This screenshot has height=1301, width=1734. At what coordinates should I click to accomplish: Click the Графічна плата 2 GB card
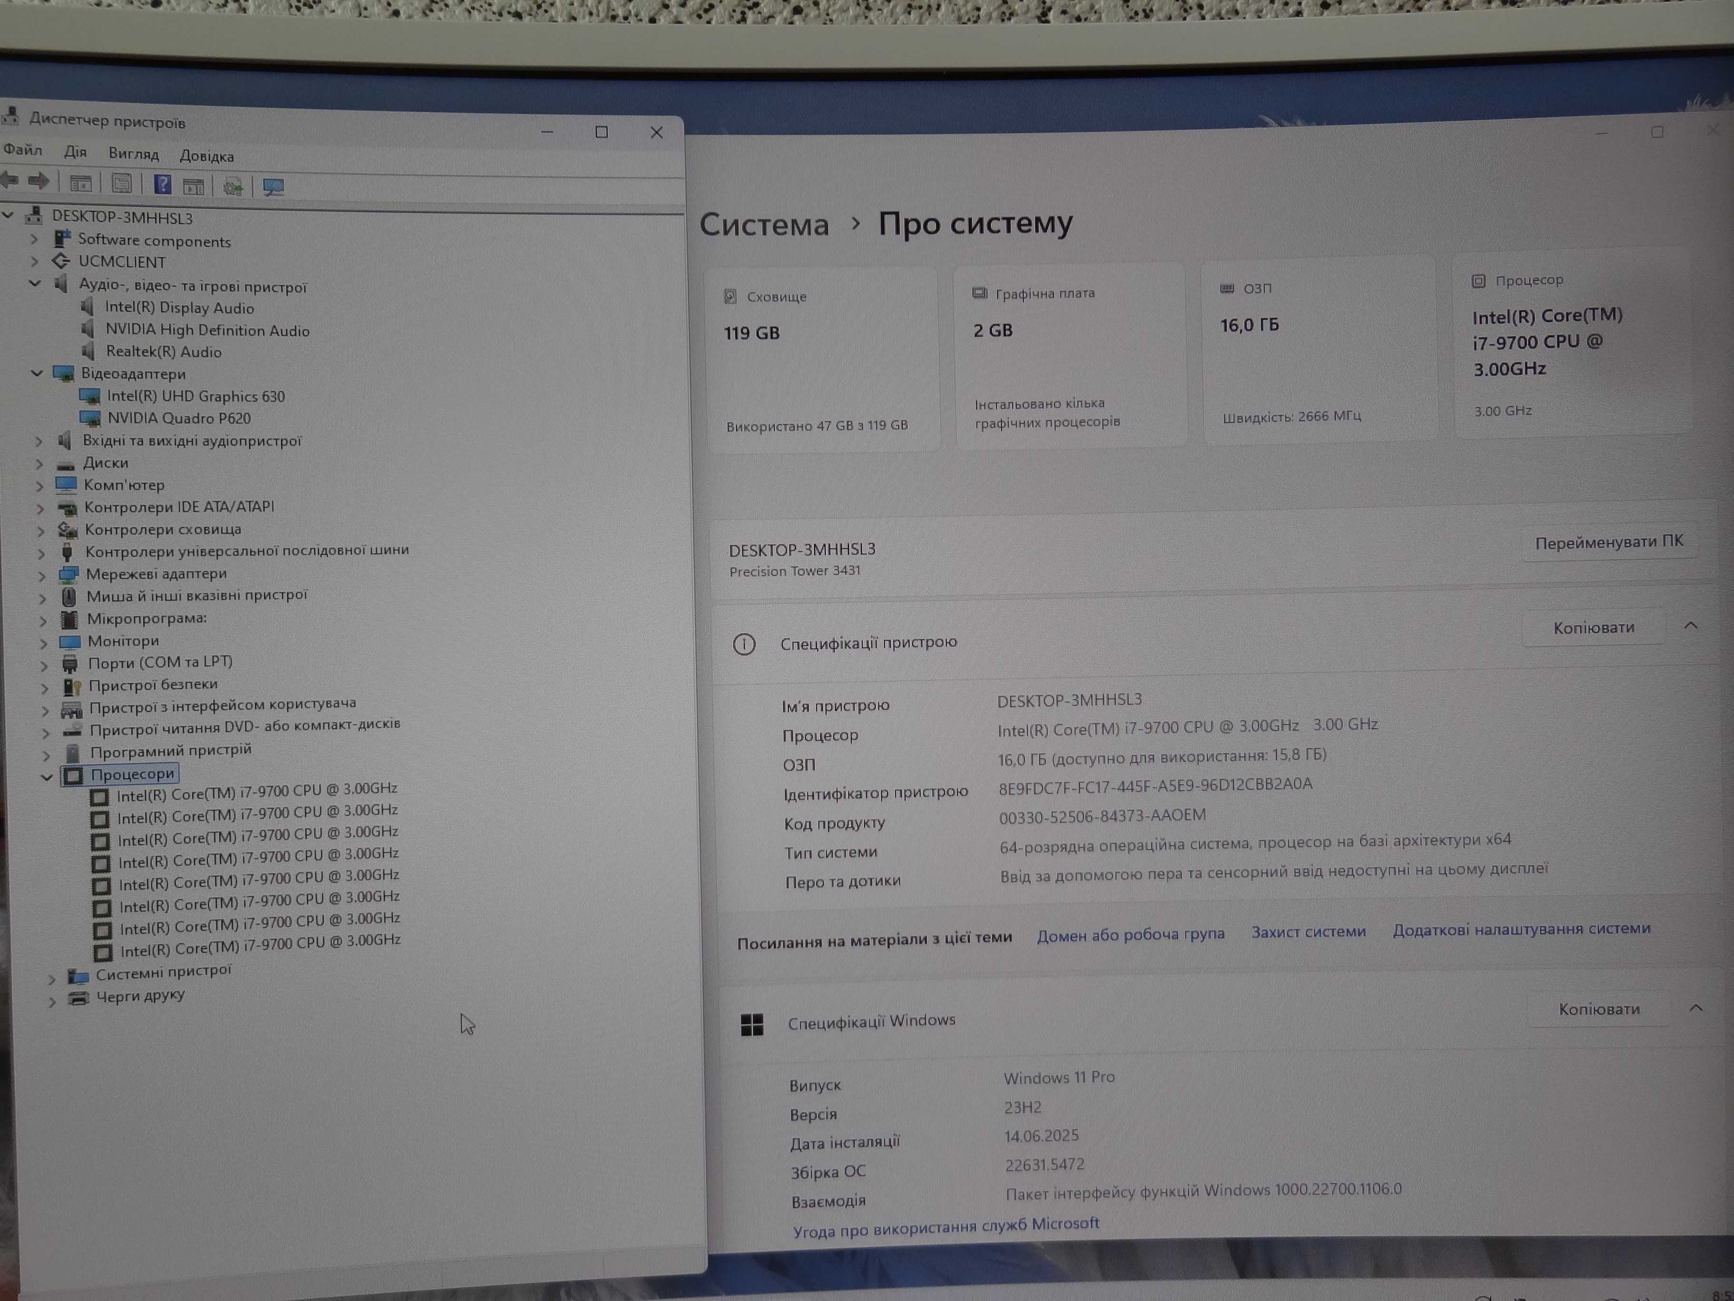pyautogui.click(x=1070, y=355)
